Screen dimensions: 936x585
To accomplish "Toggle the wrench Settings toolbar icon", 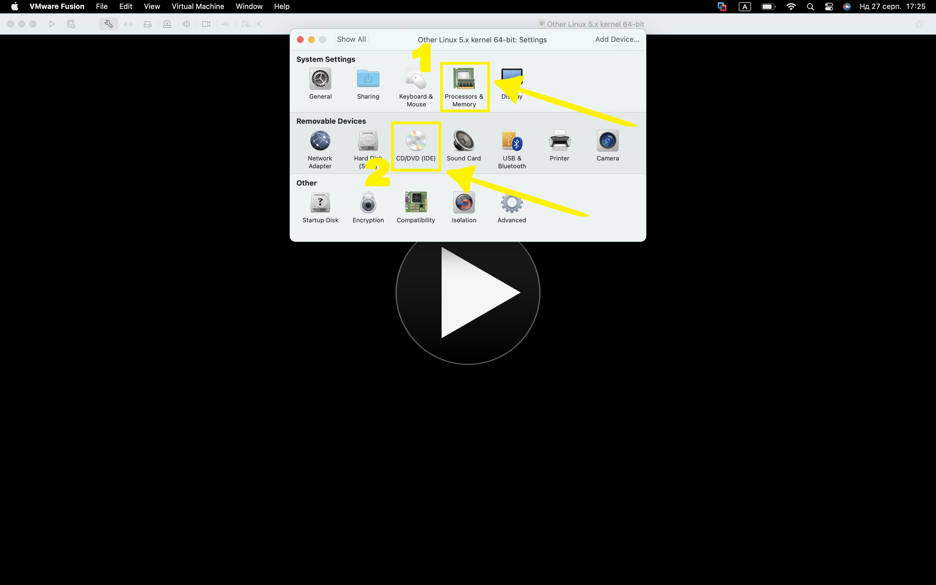I will tap(108, 24).
